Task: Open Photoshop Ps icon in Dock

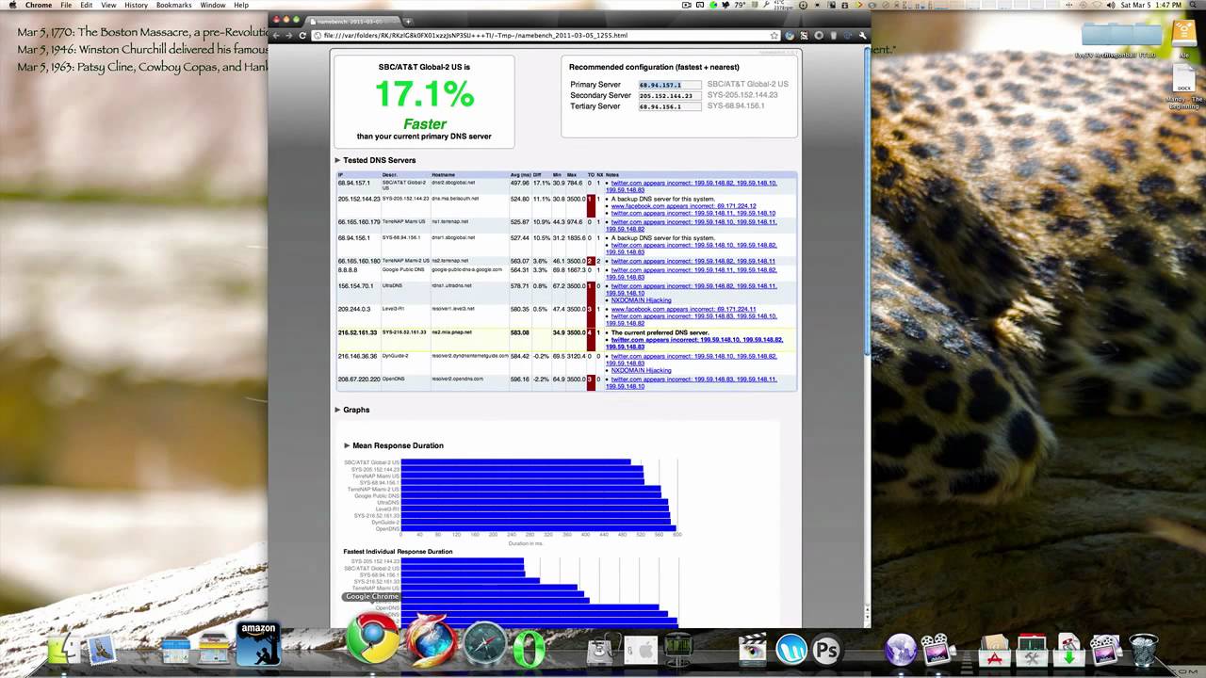Action: [826, 650]
